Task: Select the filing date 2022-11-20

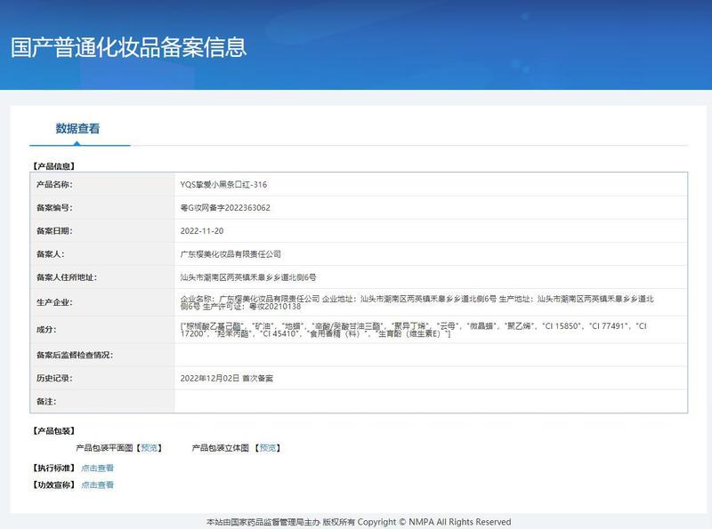Action: (x=202, y=231)
